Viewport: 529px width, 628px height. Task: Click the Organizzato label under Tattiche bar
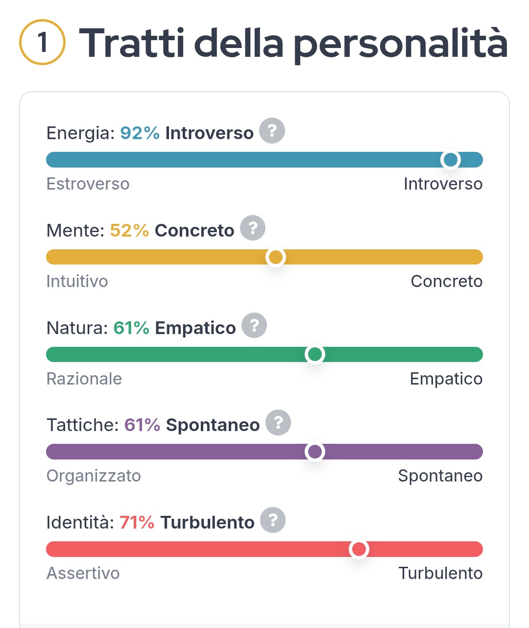tap(94, 476)
